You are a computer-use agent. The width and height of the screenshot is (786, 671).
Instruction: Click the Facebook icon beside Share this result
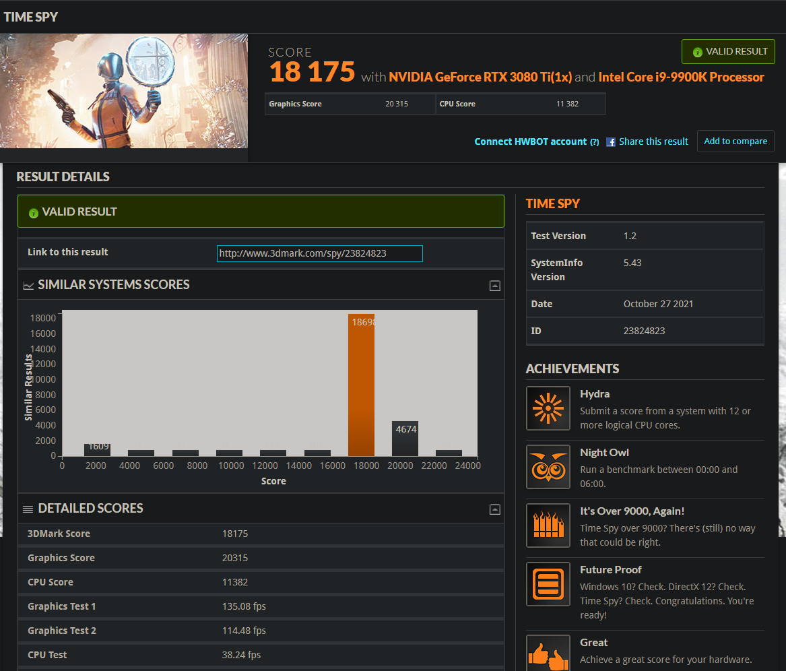[611, 142]
